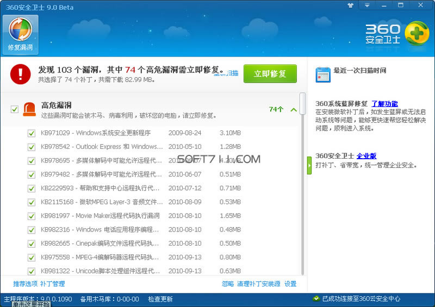The height and width of the screenshot is (307, 435).
Task: Maximize the 360安全卫士 window
Action: click(x=401, y=5)
